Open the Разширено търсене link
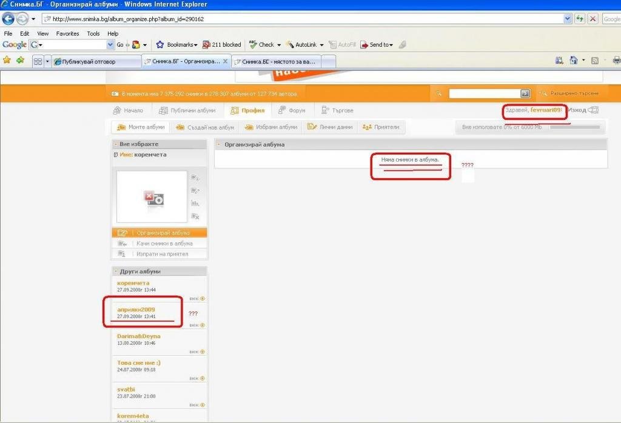Image resolution: width=621 pixels, height=423 pixels. (x=574, y=93)
